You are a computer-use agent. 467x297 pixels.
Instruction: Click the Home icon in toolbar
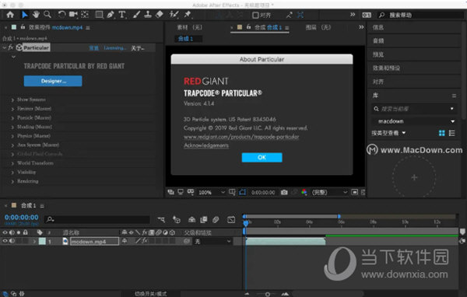click(10, 14)
